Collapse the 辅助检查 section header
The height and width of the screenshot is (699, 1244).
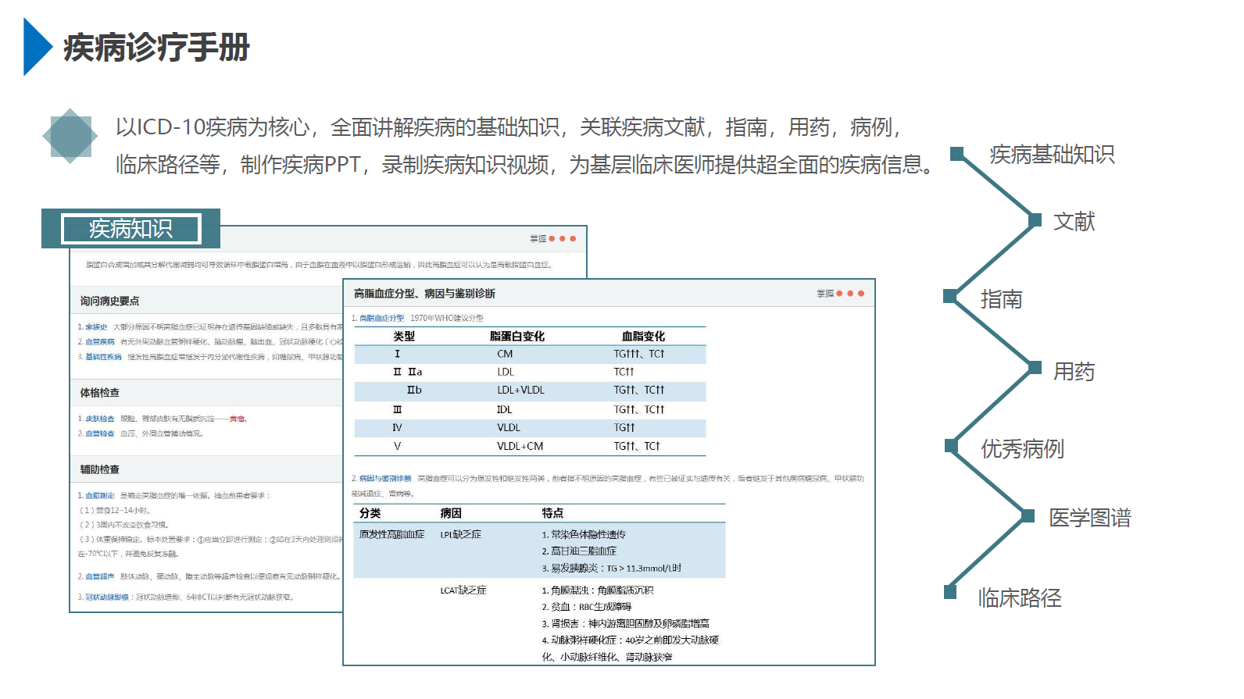coord(100,469)
